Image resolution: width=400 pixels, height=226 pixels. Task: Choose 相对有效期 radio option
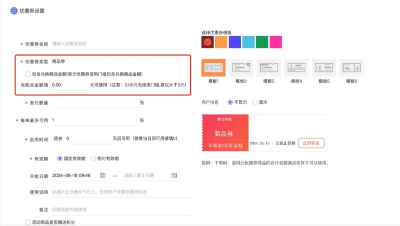pos(93,158)
